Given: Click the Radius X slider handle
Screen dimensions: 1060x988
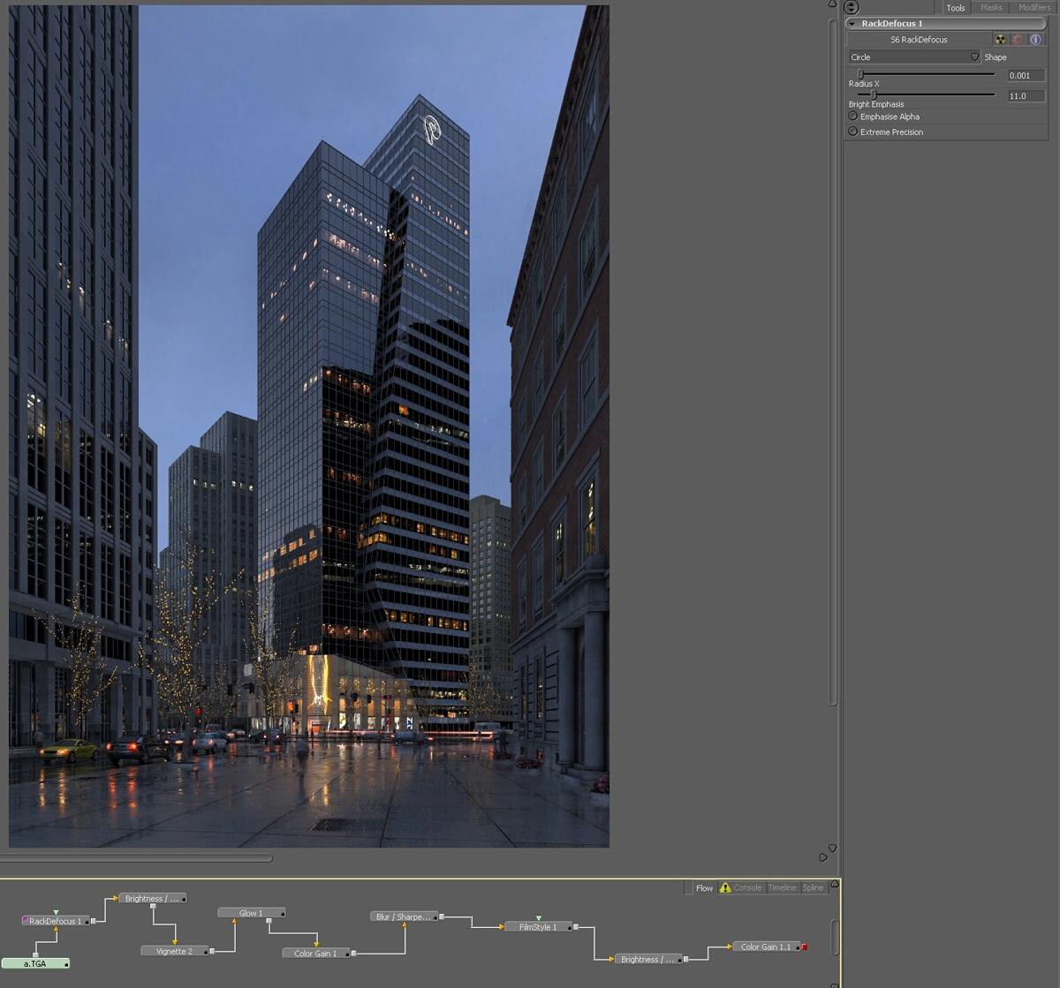Looking at the screenshot, I should coord(860,75).
